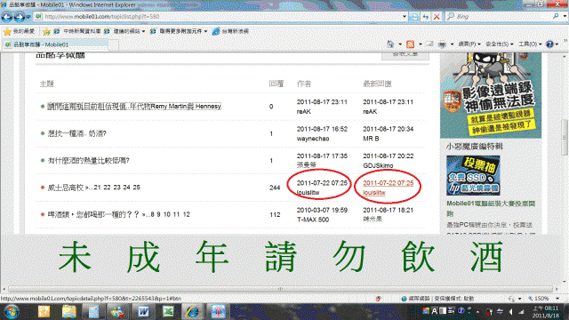The height and width of the screenshot is (320, 569).
Task: Click the browser Forward arrow button
Action: pyautogui.click(x=20, y=17)
